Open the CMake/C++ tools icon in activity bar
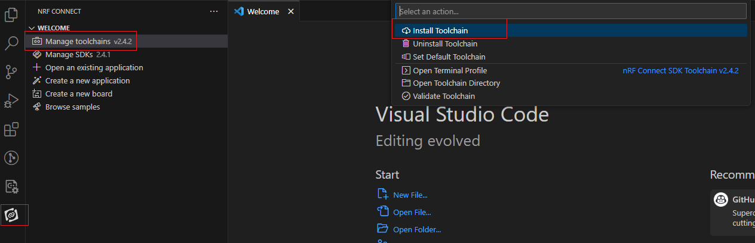 (11, 186)
